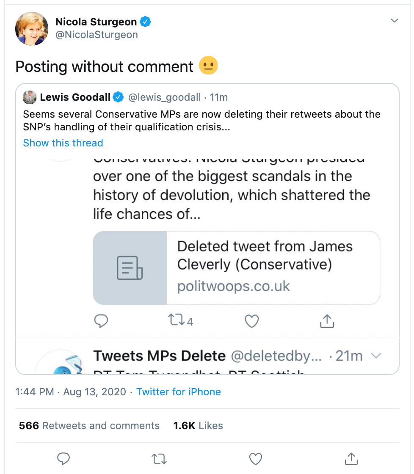Open Twitter for iPhone source link

pyautogui.click(x=178, y=392)
